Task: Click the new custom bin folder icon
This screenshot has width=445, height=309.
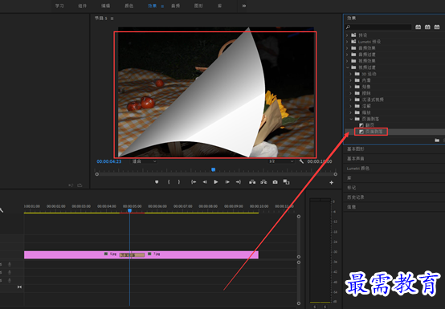Action: (437, 140)
